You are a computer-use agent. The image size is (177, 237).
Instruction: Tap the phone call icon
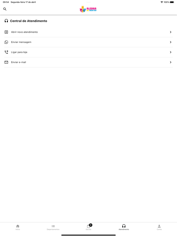click(6, 52)
